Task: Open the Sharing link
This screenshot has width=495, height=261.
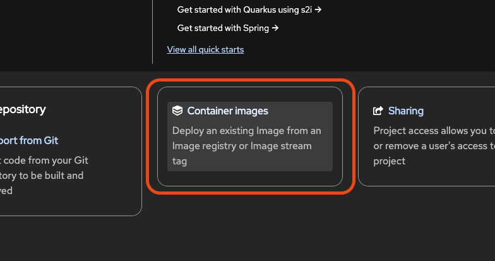Action: tap(406, 111)
